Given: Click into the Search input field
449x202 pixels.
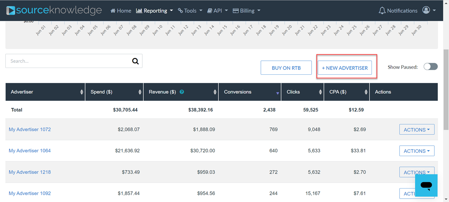Looking at the screenshot, I should pyautogui.click(x=67, y=61).
